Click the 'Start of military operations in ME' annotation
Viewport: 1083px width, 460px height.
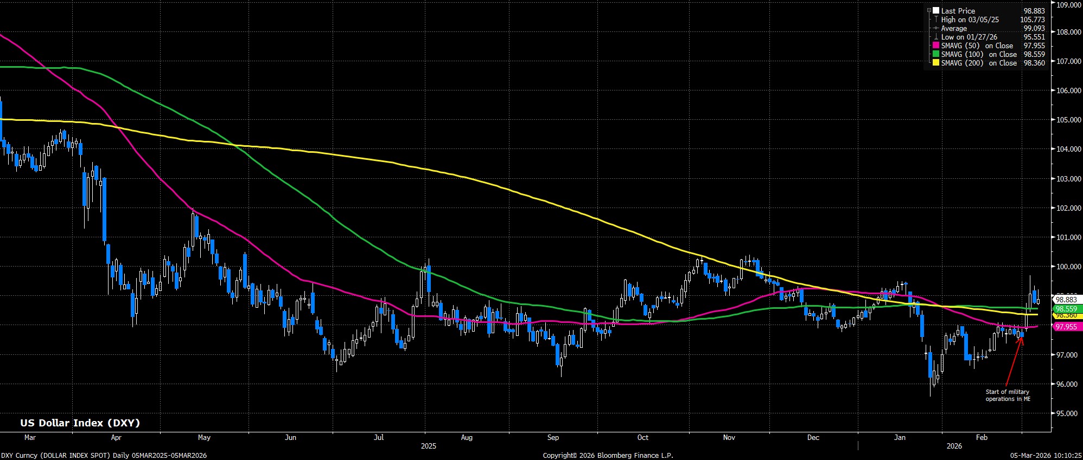(1008, 396)
